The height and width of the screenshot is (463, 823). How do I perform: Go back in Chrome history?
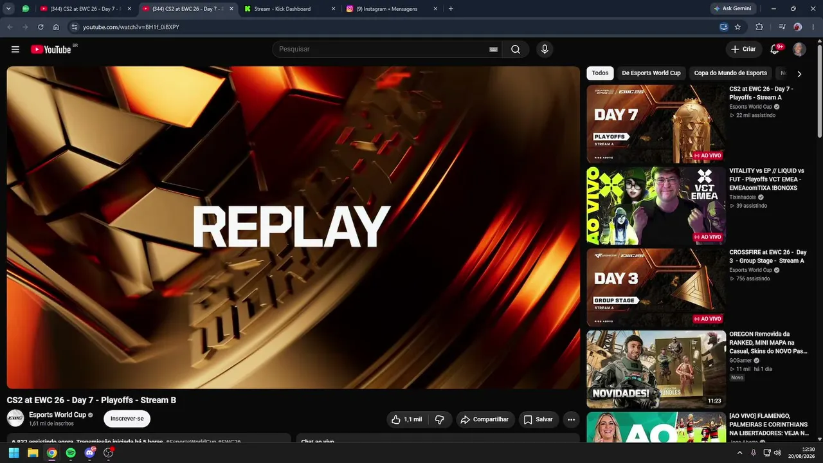pos(10,27)
